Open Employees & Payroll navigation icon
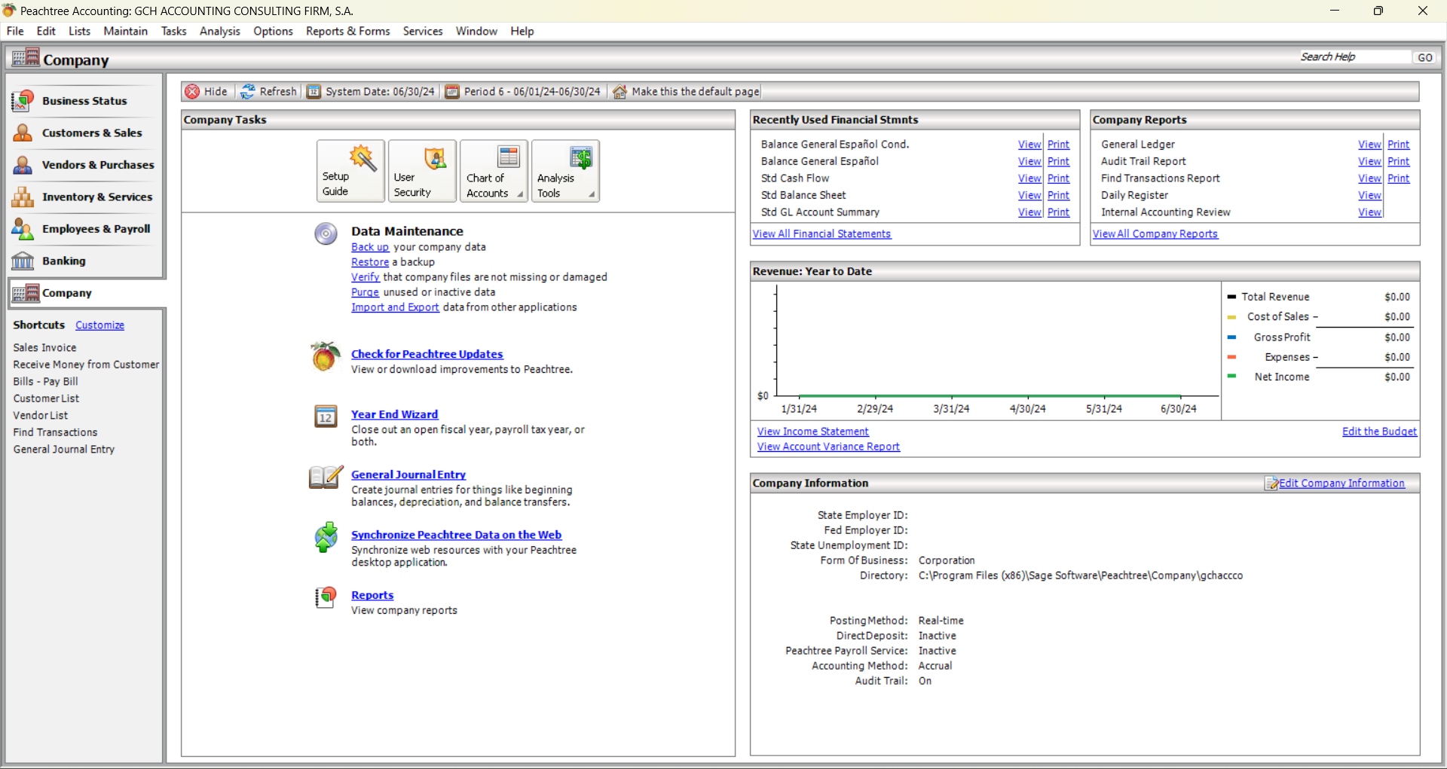The width and height of the screenshot is (1447, 769). pyautogui.click(x=23, y=229)
